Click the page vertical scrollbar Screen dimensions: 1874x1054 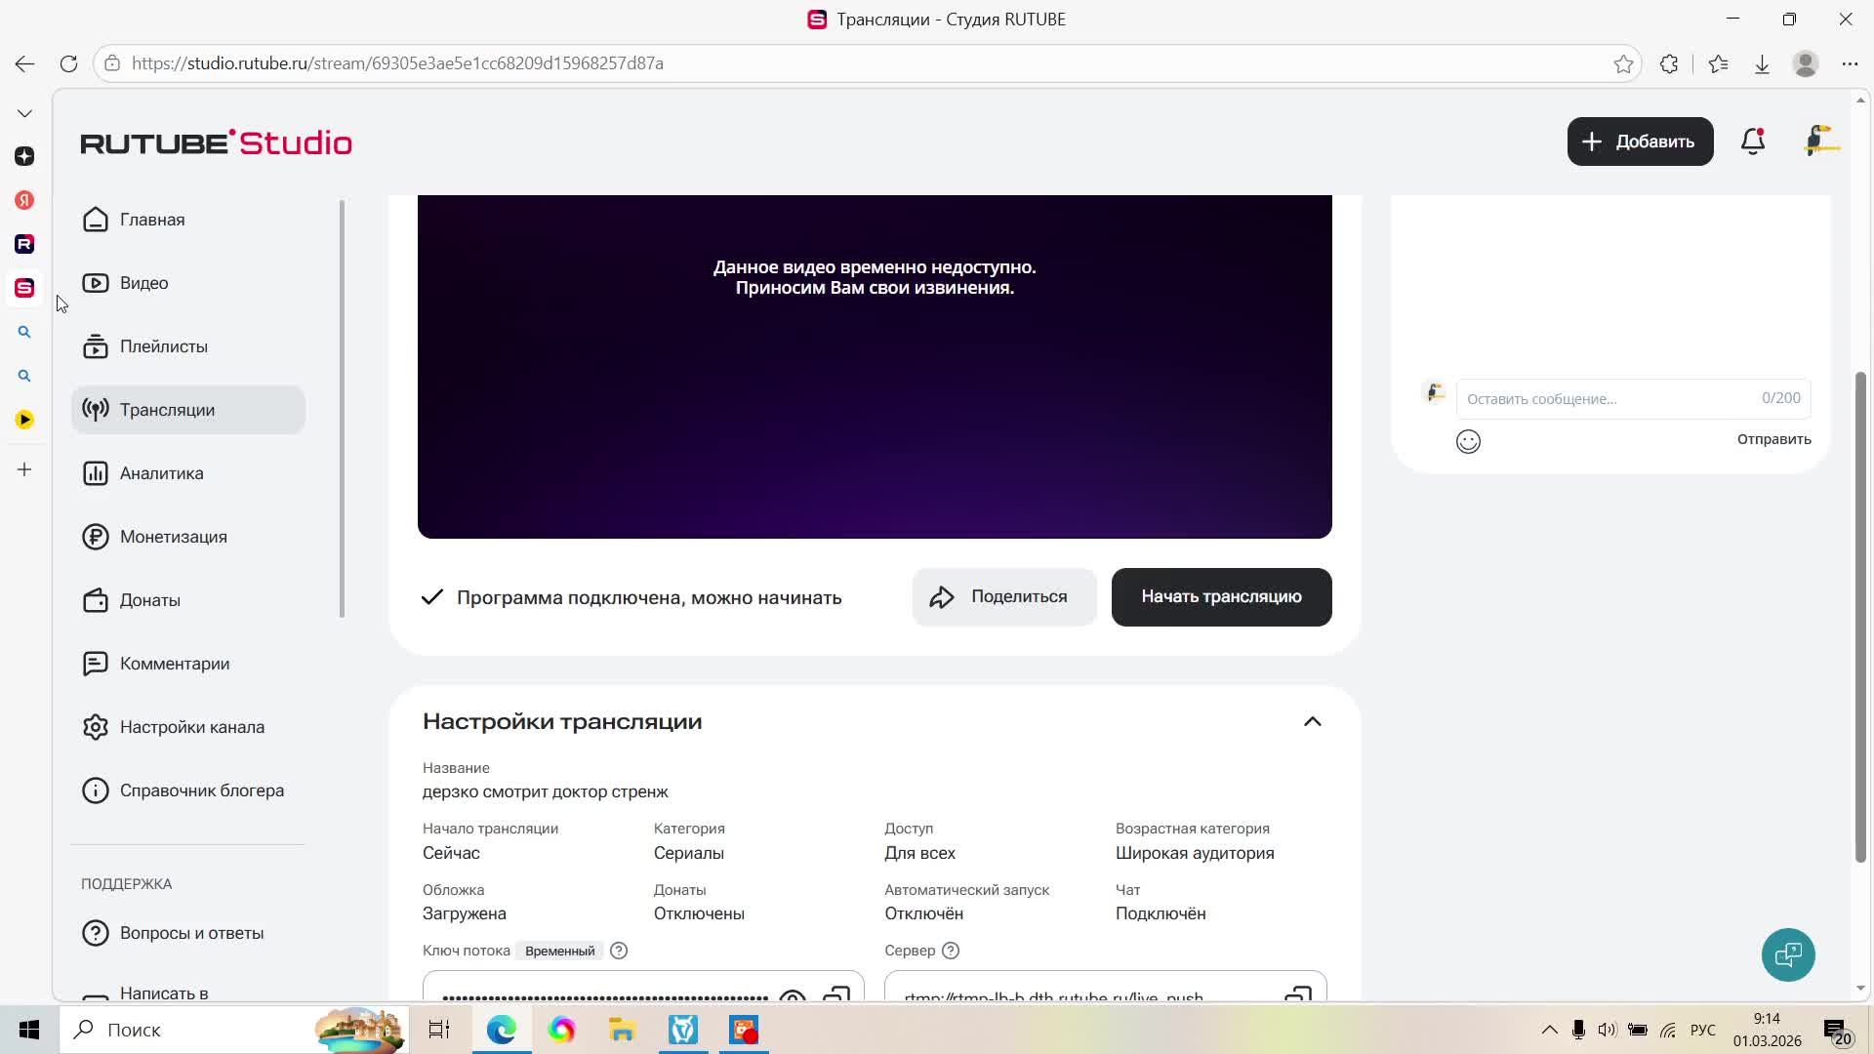1860,615
